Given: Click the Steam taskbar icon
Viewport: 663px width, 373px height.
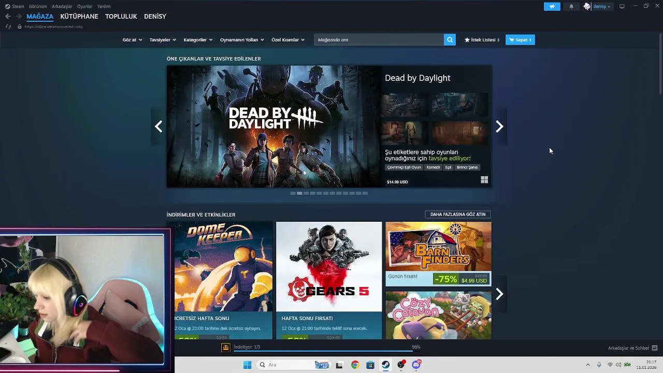Looking at the screenshot, I should (386, 365).
